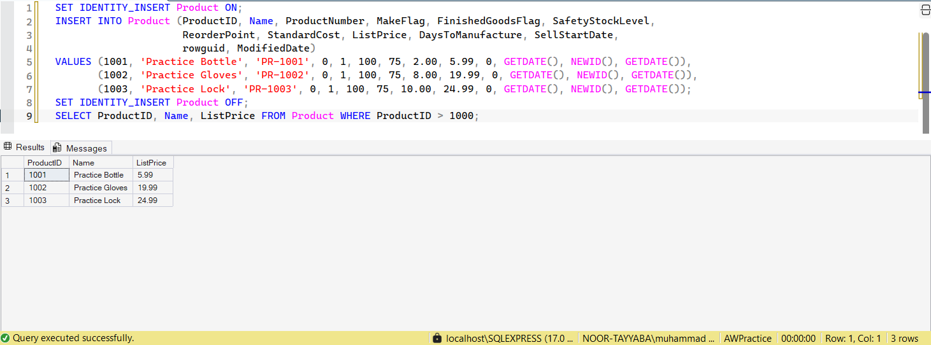Place cursor on ON keyword in line 1
Viewport: 931px width, 345px height.
coord(231,8)
